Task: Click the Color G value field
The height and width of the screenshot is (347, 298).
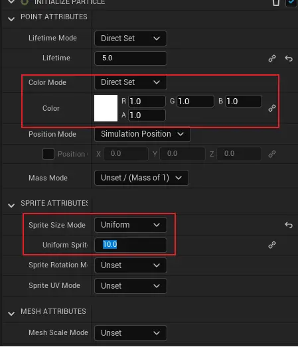Action: [195, 102]
